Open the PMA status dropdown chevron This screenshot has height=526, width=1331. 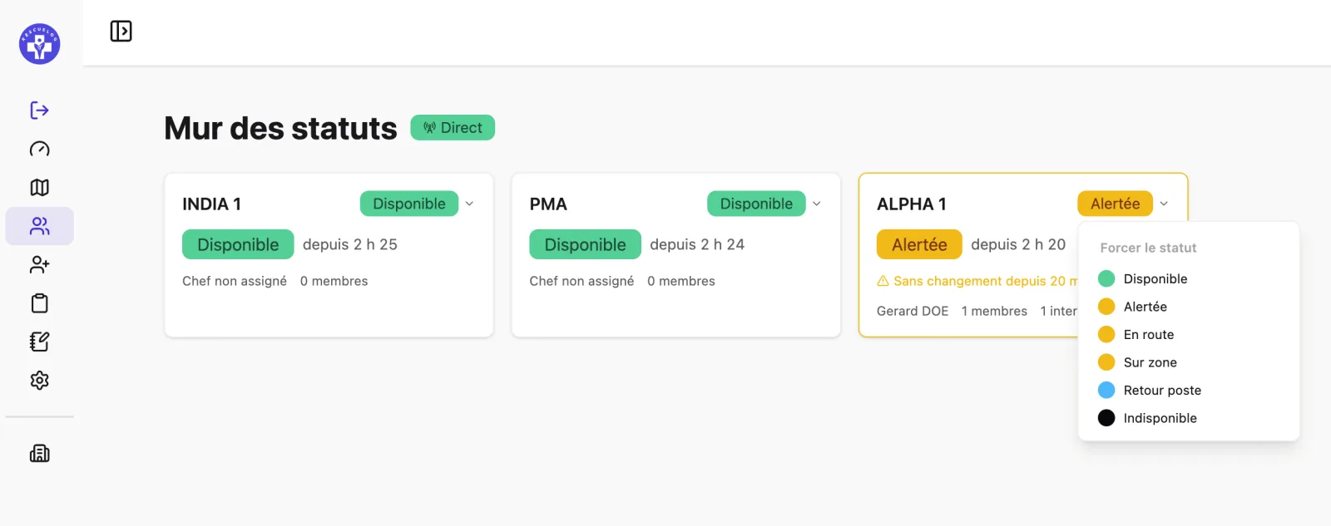pos(816,204)
